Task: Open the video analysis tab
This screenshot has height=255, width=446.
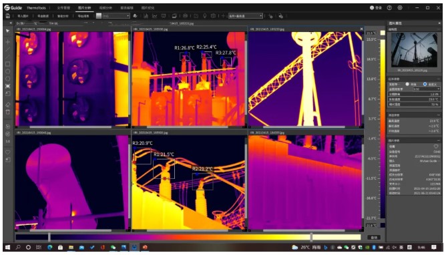Action: pos(105,7)
